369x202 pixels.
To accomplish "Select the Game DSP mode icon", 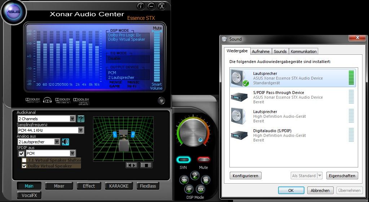I will pos(184,180).
